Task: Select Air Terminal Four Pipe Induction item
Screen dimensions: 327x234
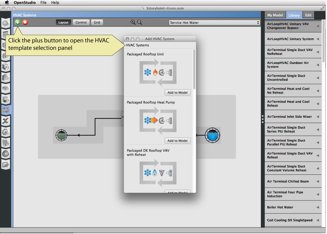Action: coord(293,194)
